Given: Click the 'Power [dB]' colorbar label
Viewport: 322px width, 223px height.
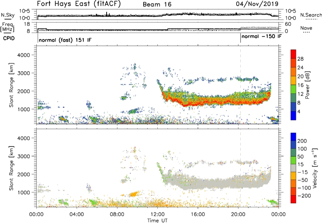Looking at the screenshot, I should pyautogui.click(x=308, y=85).
